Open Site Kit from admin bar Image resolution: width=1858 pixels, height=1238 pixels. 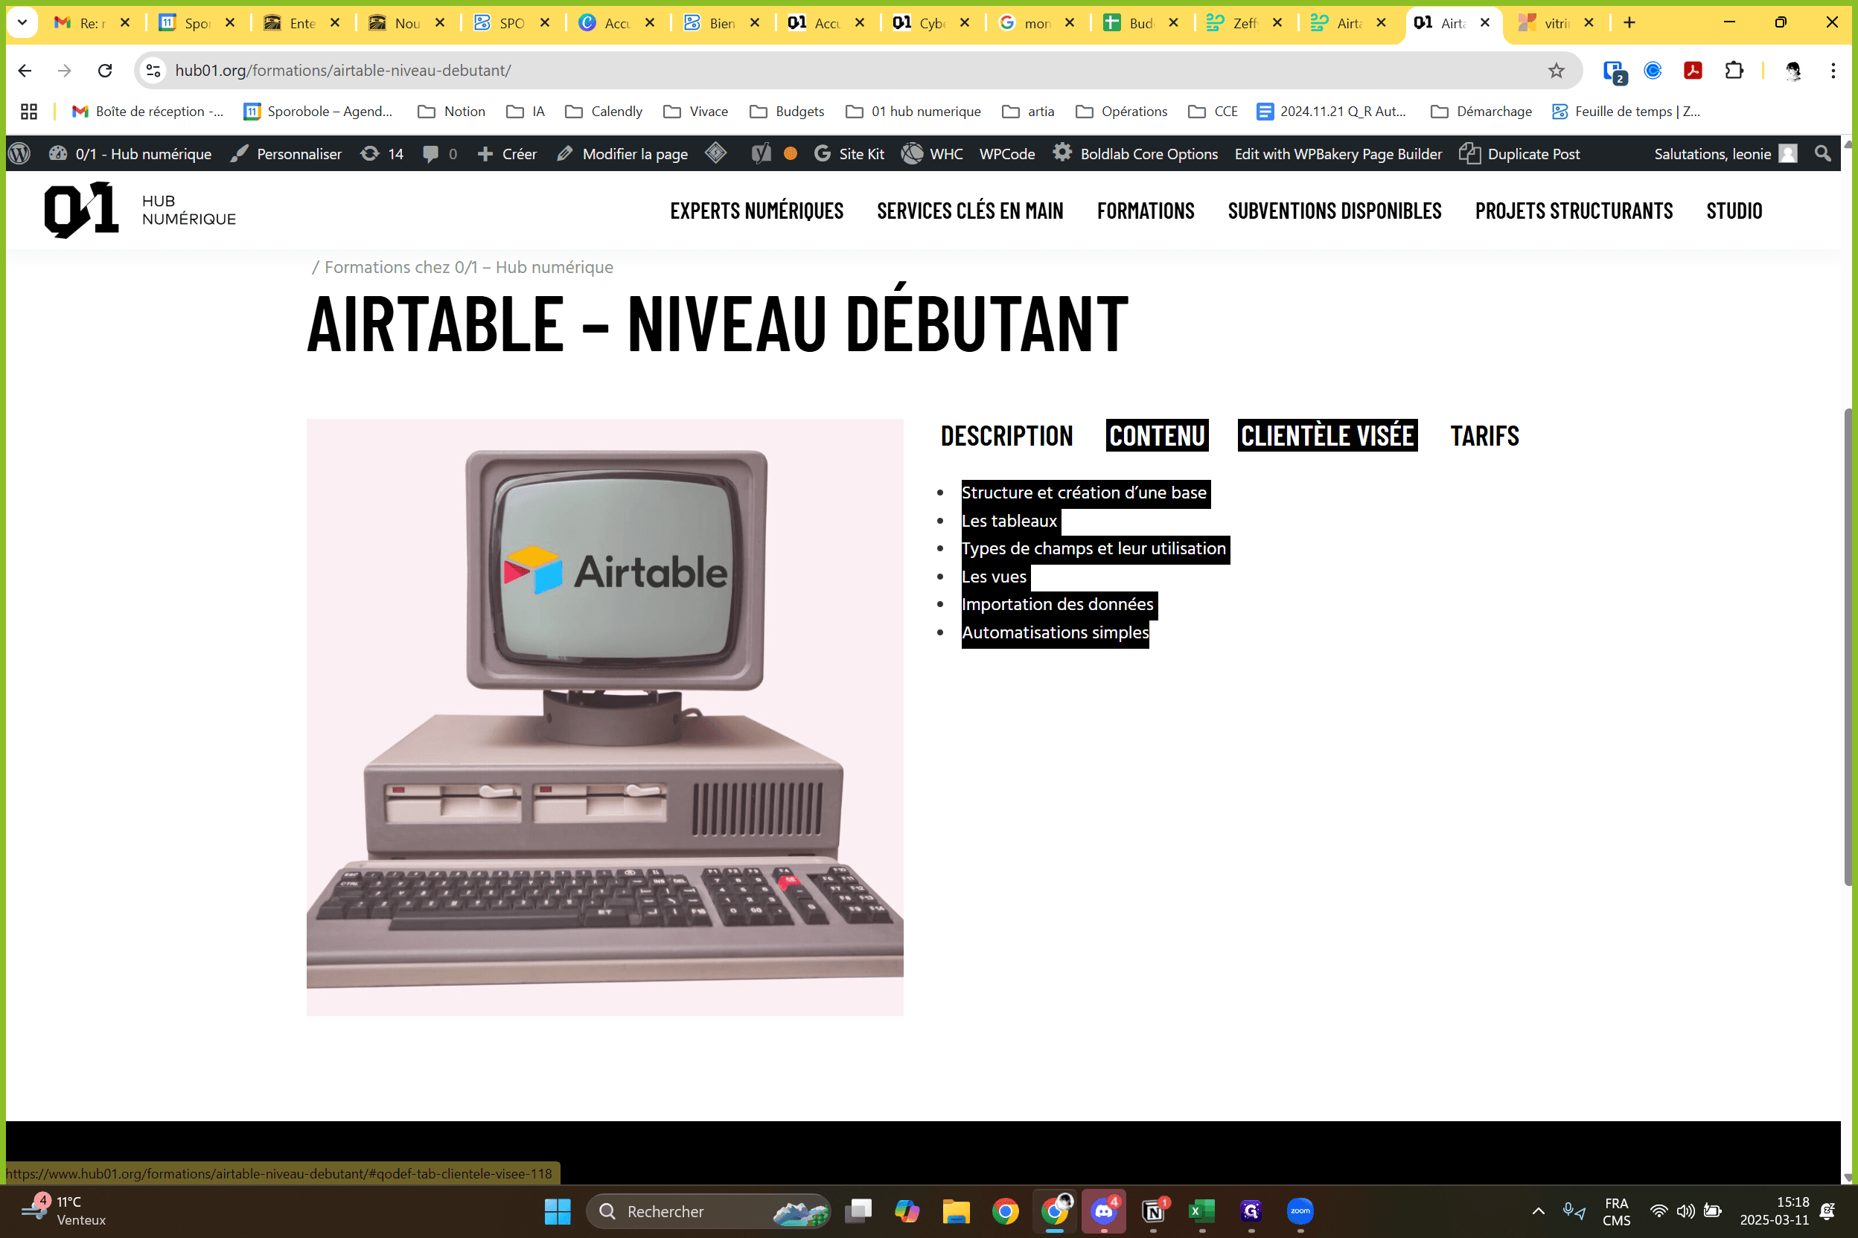point(849,154)
